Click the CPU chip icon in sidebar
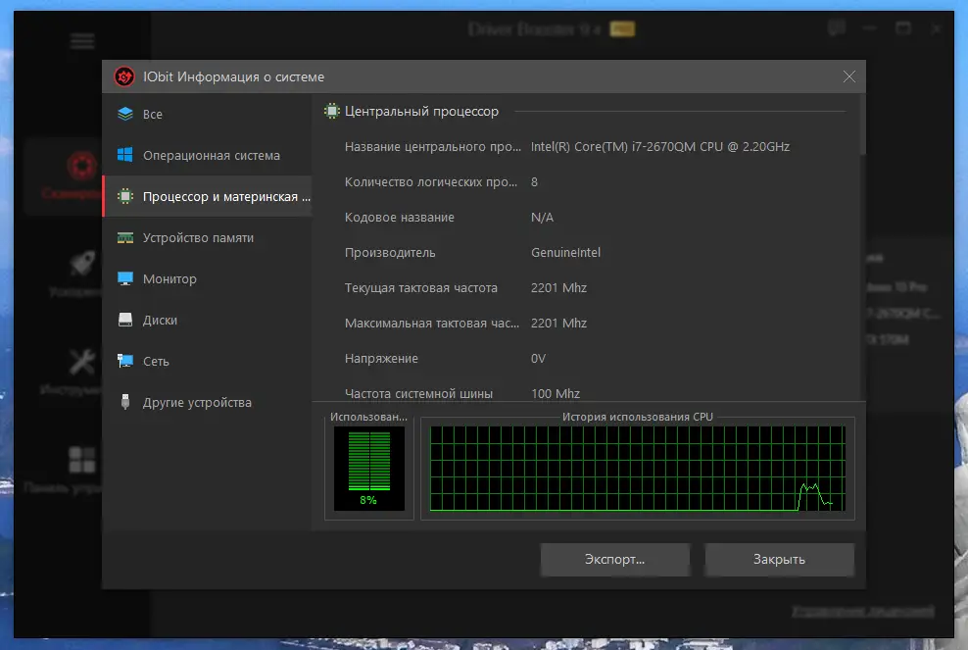The image size is (968, 650). pyautogui.click(x=125, y=196)
